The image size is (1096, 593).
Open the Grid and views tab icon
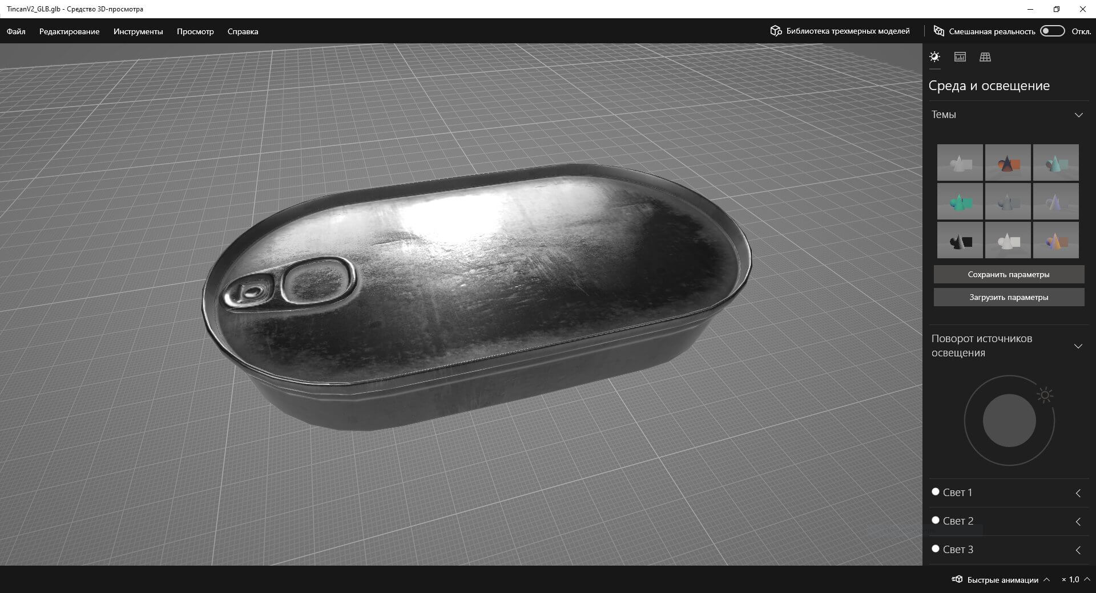coord(985,56)
